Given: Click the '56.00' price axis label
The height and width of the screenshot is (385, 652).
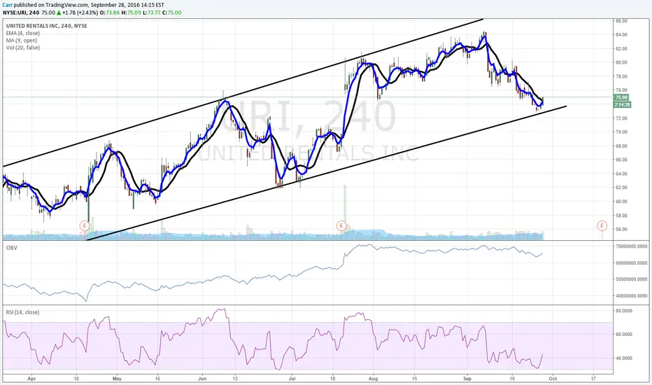Looking at the screenshot, I should 622,230.
